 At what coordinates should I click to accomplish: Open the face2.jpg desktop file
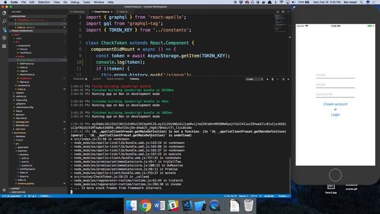point(331,189)
